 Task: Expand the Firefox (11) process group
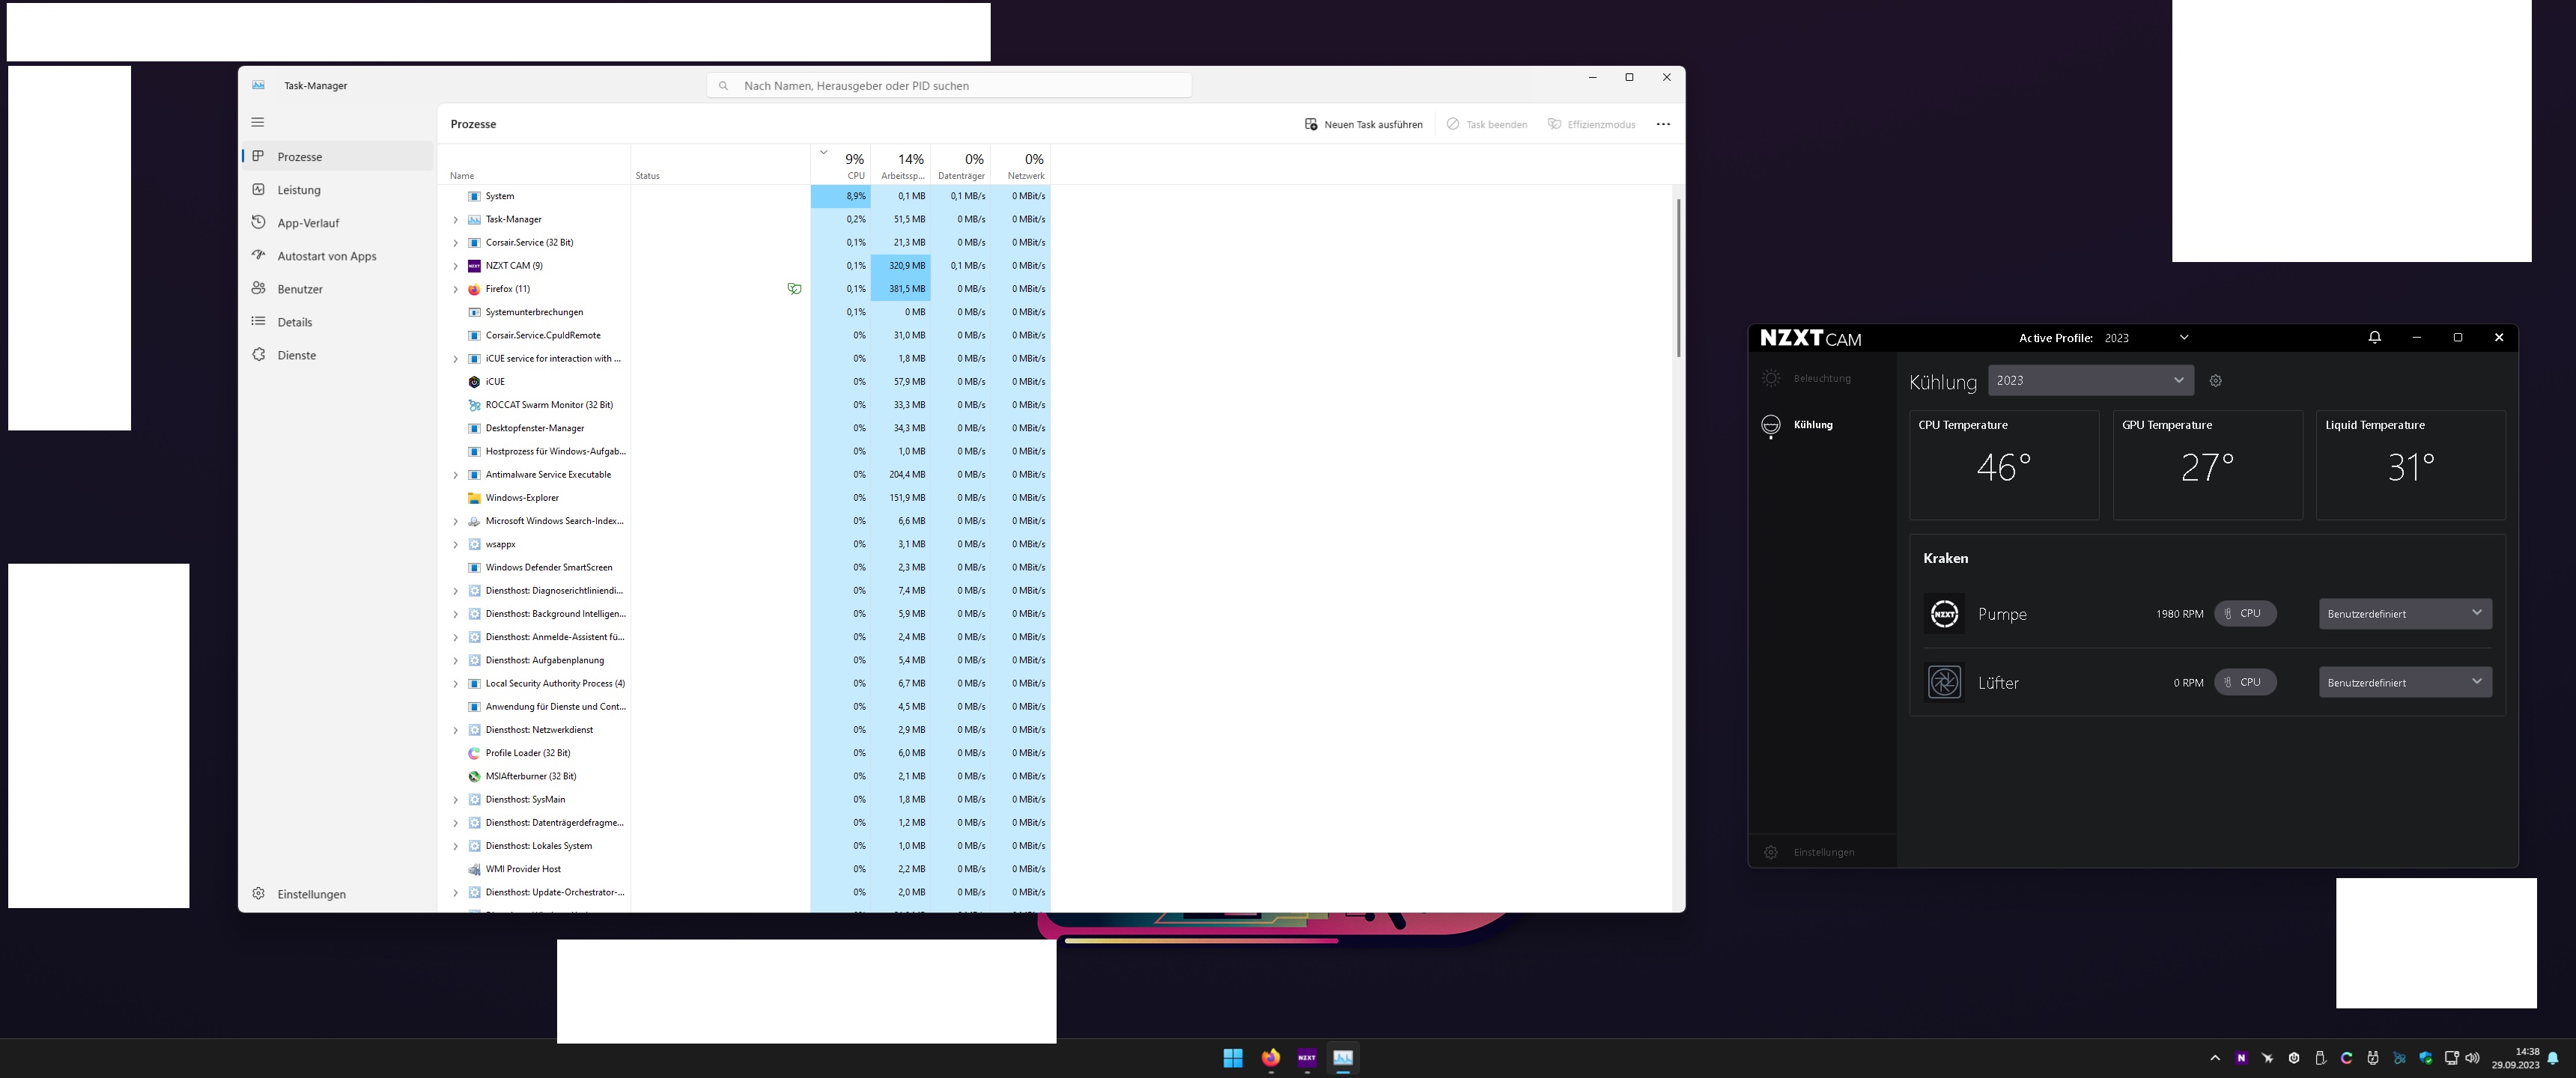tap(456, 289)
